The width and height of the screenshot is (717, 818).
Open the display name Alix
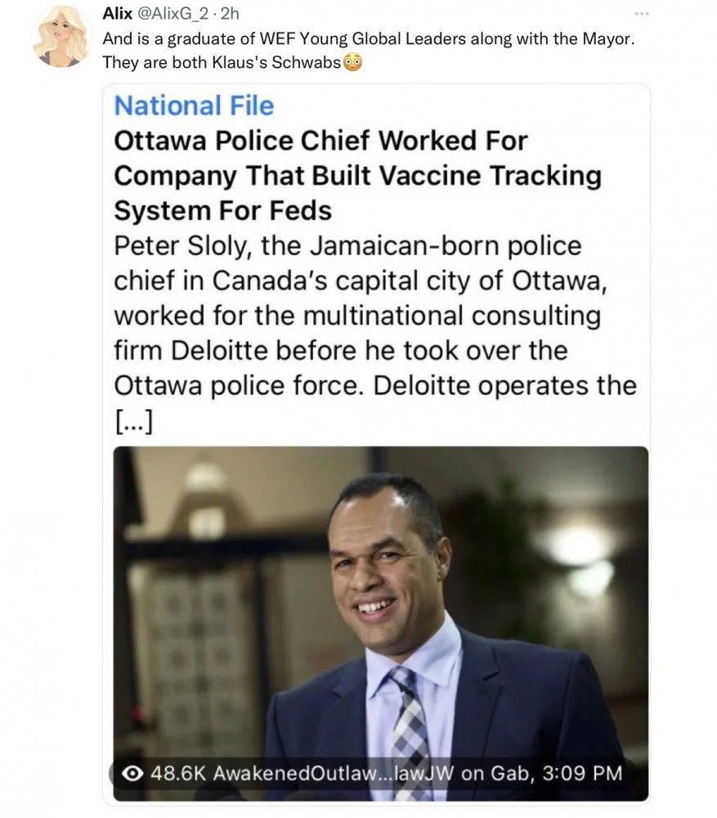[x=117, y=14]
